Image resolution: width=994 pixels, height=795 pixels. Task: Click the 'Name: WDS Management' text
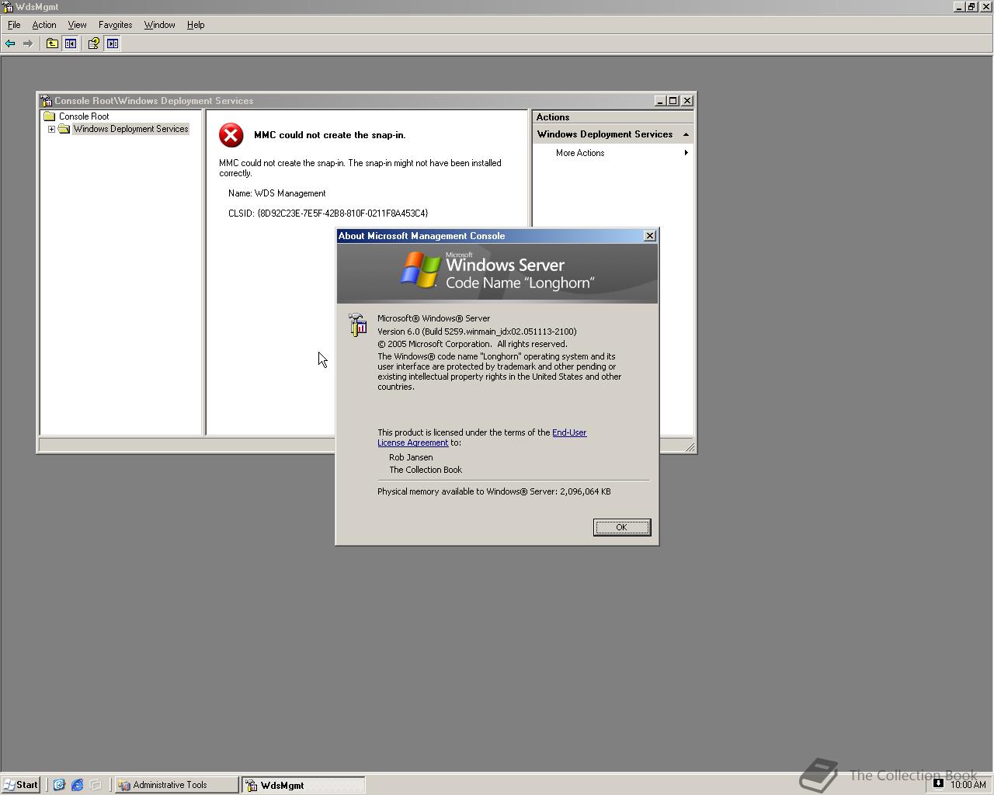[277, 193]
